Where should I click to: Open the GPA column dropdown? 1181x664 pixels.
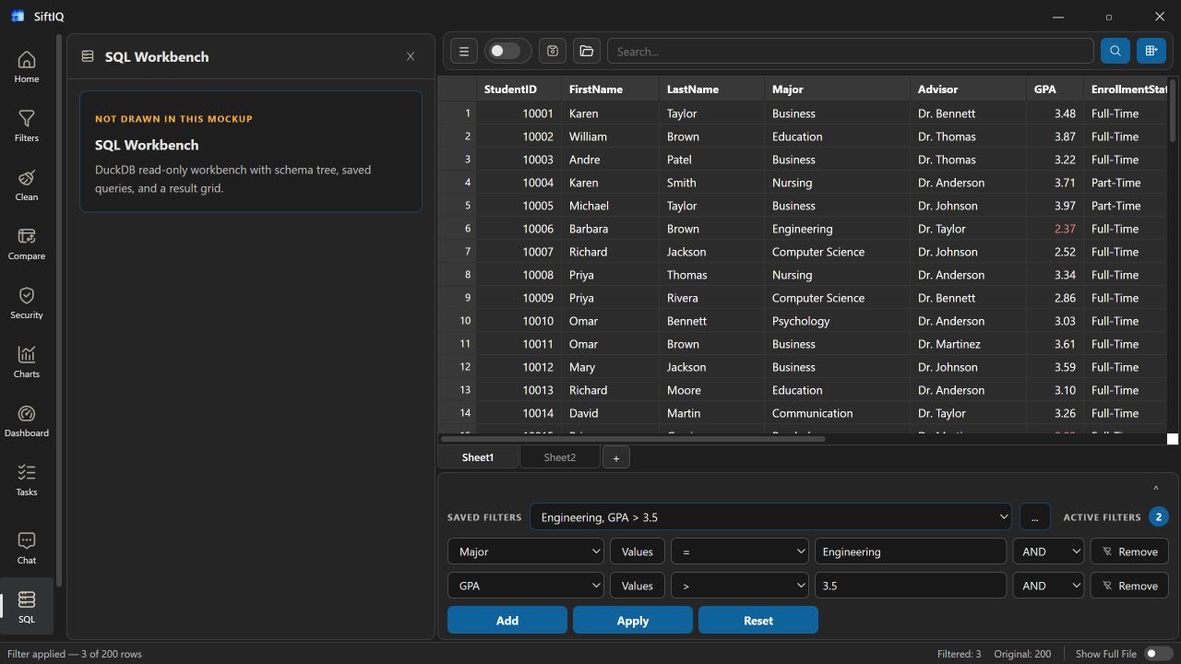point(526,586)
